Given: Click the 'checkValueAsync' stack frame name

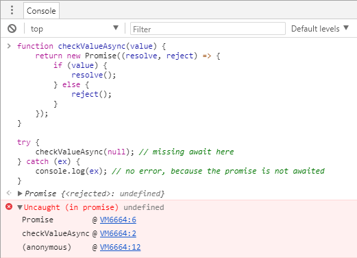Looking at the screenshot, I should (56, 233).
